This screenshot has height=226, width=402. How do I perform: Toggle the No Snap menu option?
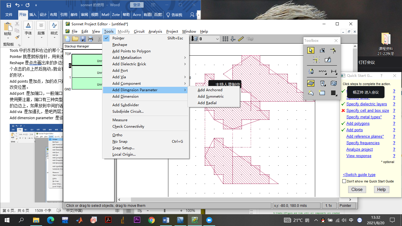146,142
